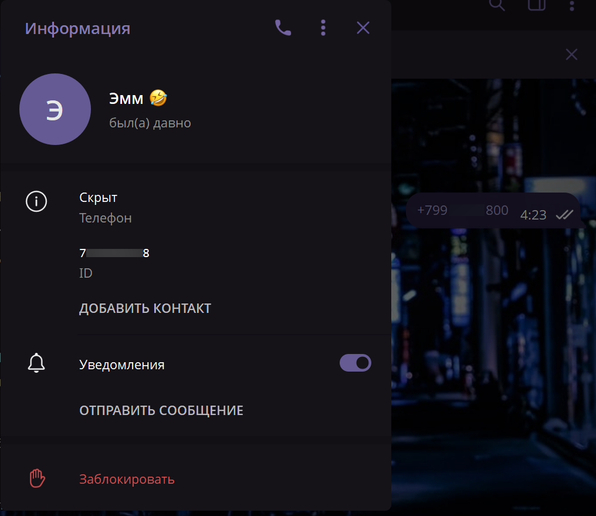Start a call with the phone icon
Viewport: 596px width, 516px height.
point(283,28)
